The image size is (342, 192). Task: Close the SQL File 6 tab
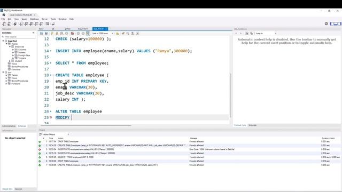pyautogui.click(x=106, y=29)
